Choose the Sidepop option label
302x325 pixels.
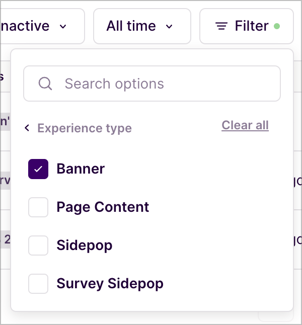(x=85, y=246)
